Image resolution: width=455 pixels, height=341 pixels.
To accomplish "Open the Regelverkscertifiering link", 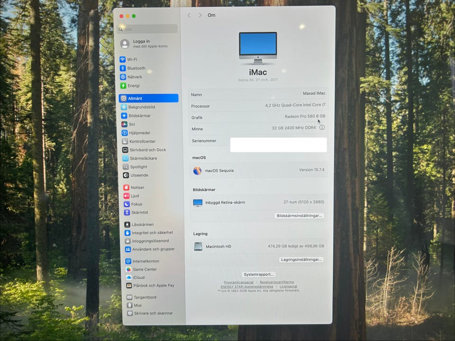I will (x=277, y=282).
